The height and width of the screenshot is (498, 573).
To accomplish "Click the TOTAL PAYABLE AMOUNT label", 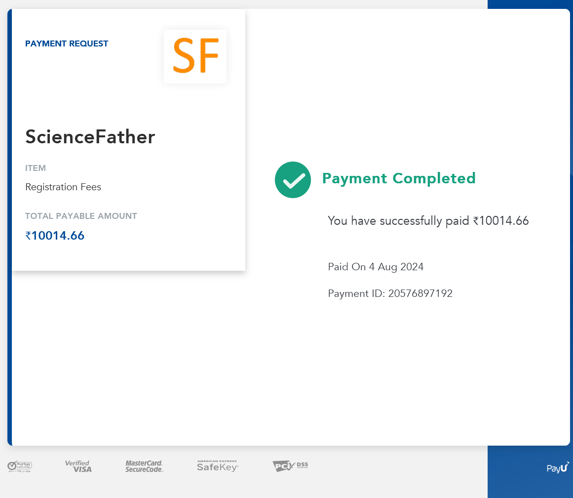I will (x=81, y=216).
